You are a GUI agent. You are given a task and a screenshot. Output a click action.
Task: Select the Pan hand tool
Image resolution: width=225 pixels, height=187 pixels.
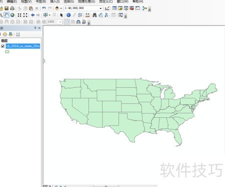pyautogui.click(x=6, y=15)
